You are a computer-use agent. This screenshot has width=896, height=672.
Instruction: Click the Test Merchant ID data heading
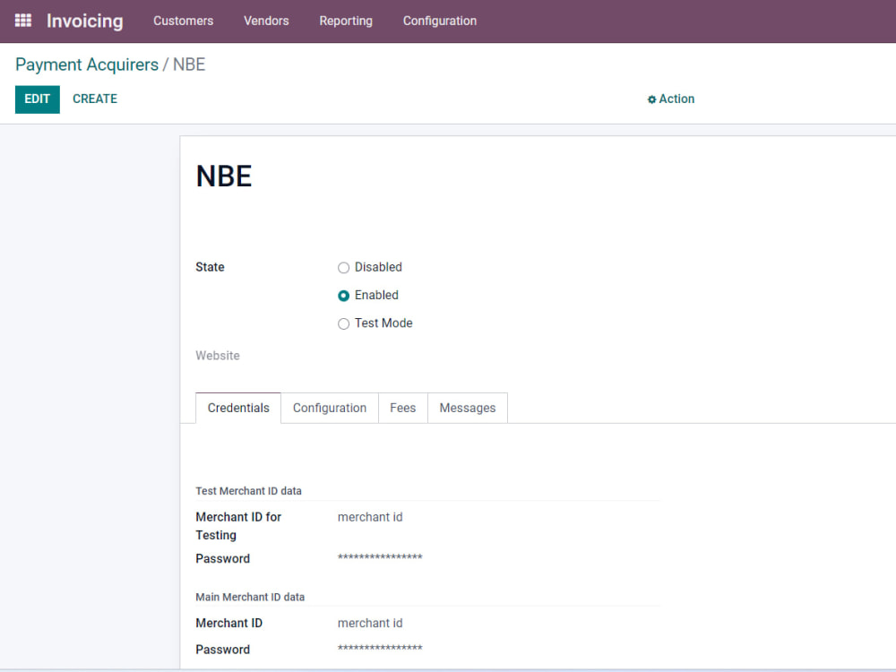(x=248, y=491)
